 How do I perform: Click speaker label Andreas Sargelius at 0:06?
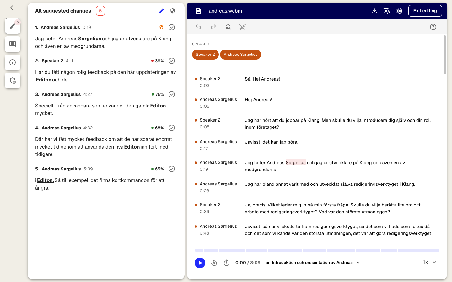pyautogui.click(x=218, y=99)
